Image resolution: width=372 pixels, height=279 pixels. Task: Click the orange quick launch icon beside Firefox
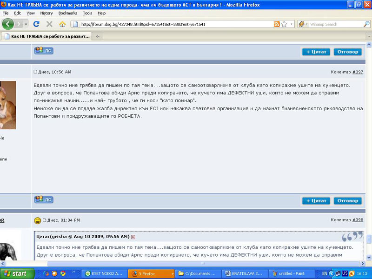[x=54, y=273]
